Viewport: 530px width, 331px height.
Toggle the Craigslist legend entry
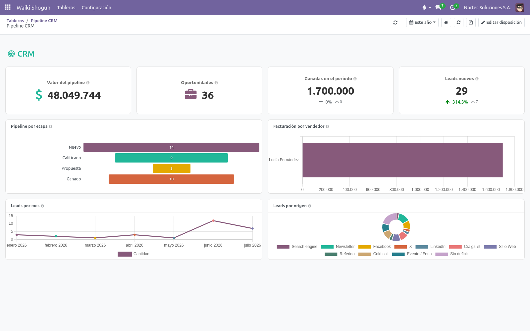tap(464, 247)
